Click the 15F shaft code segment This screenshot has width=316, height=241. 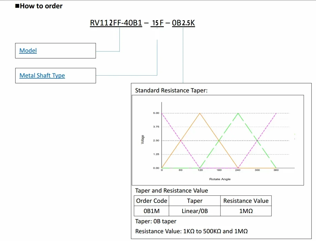pyautogui.click(x=157, y=23)
